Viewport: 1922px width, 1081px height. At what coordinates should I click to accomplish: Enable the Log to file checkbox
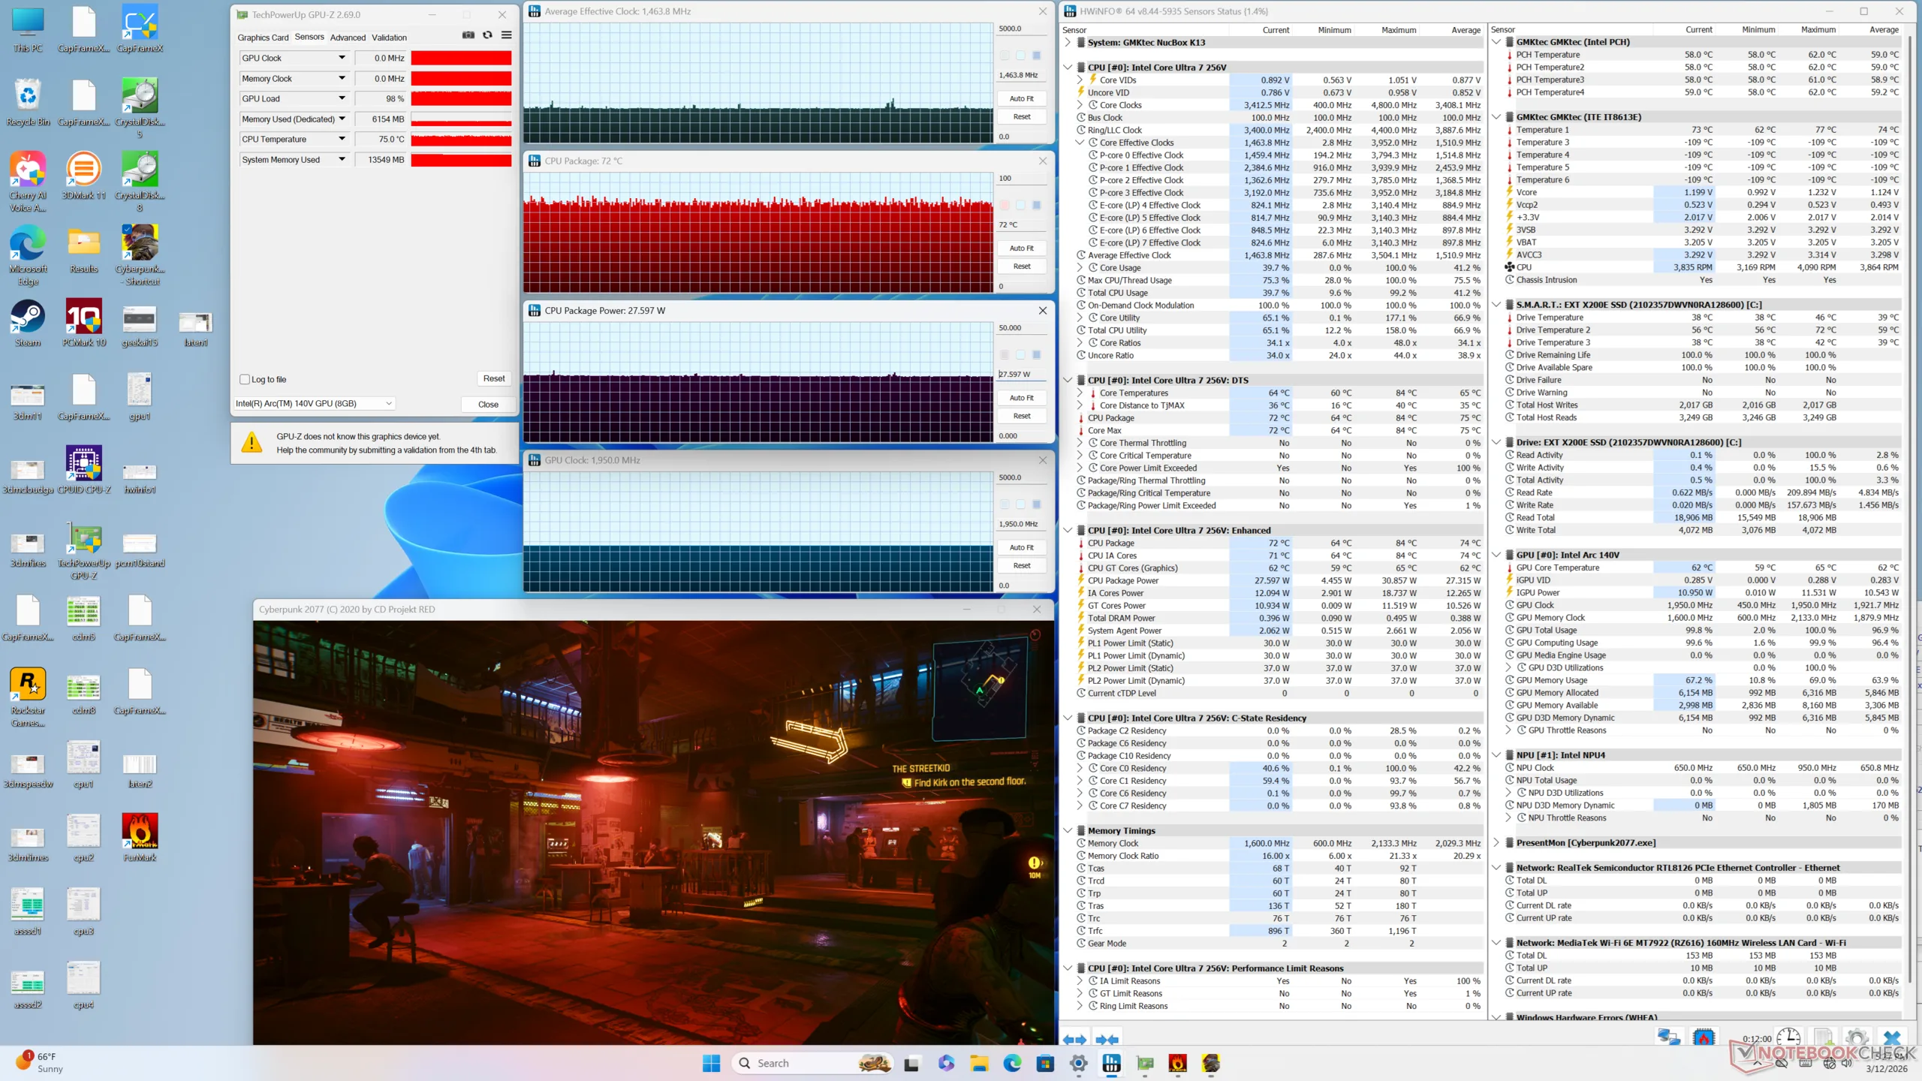(x=245, y=380)
